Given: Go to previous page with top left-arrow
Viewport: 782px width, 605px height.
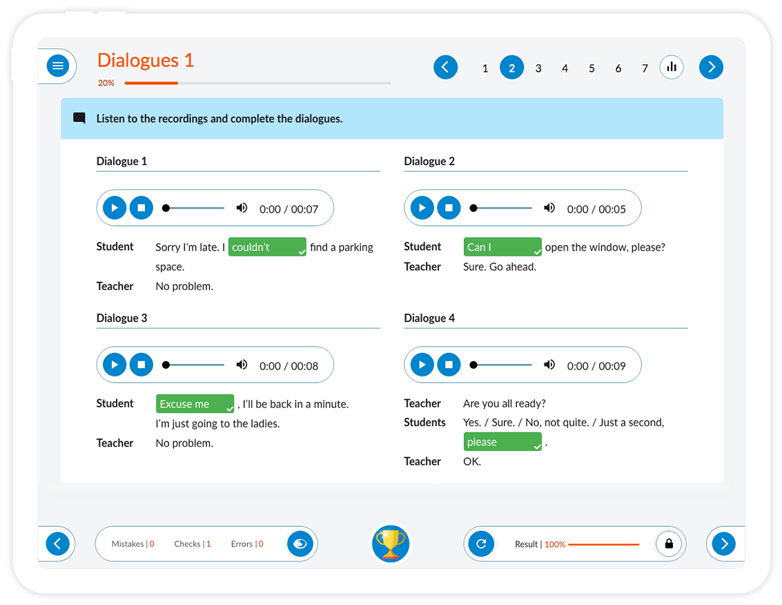Looking at the screenshot, I should click(445, 67).
